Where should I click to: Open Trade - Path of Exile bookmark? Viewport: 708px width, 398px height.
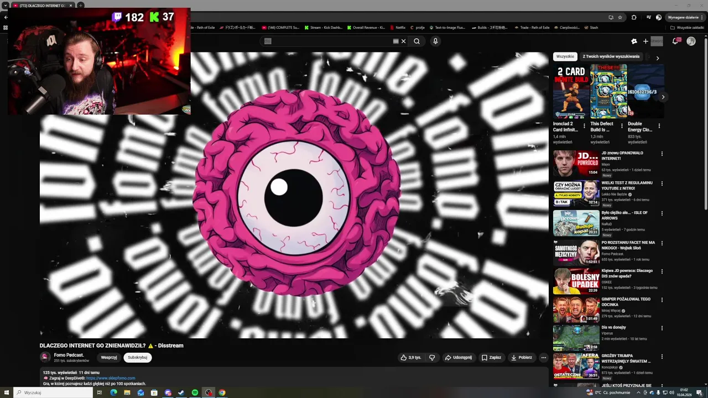[x=532, y=27]
